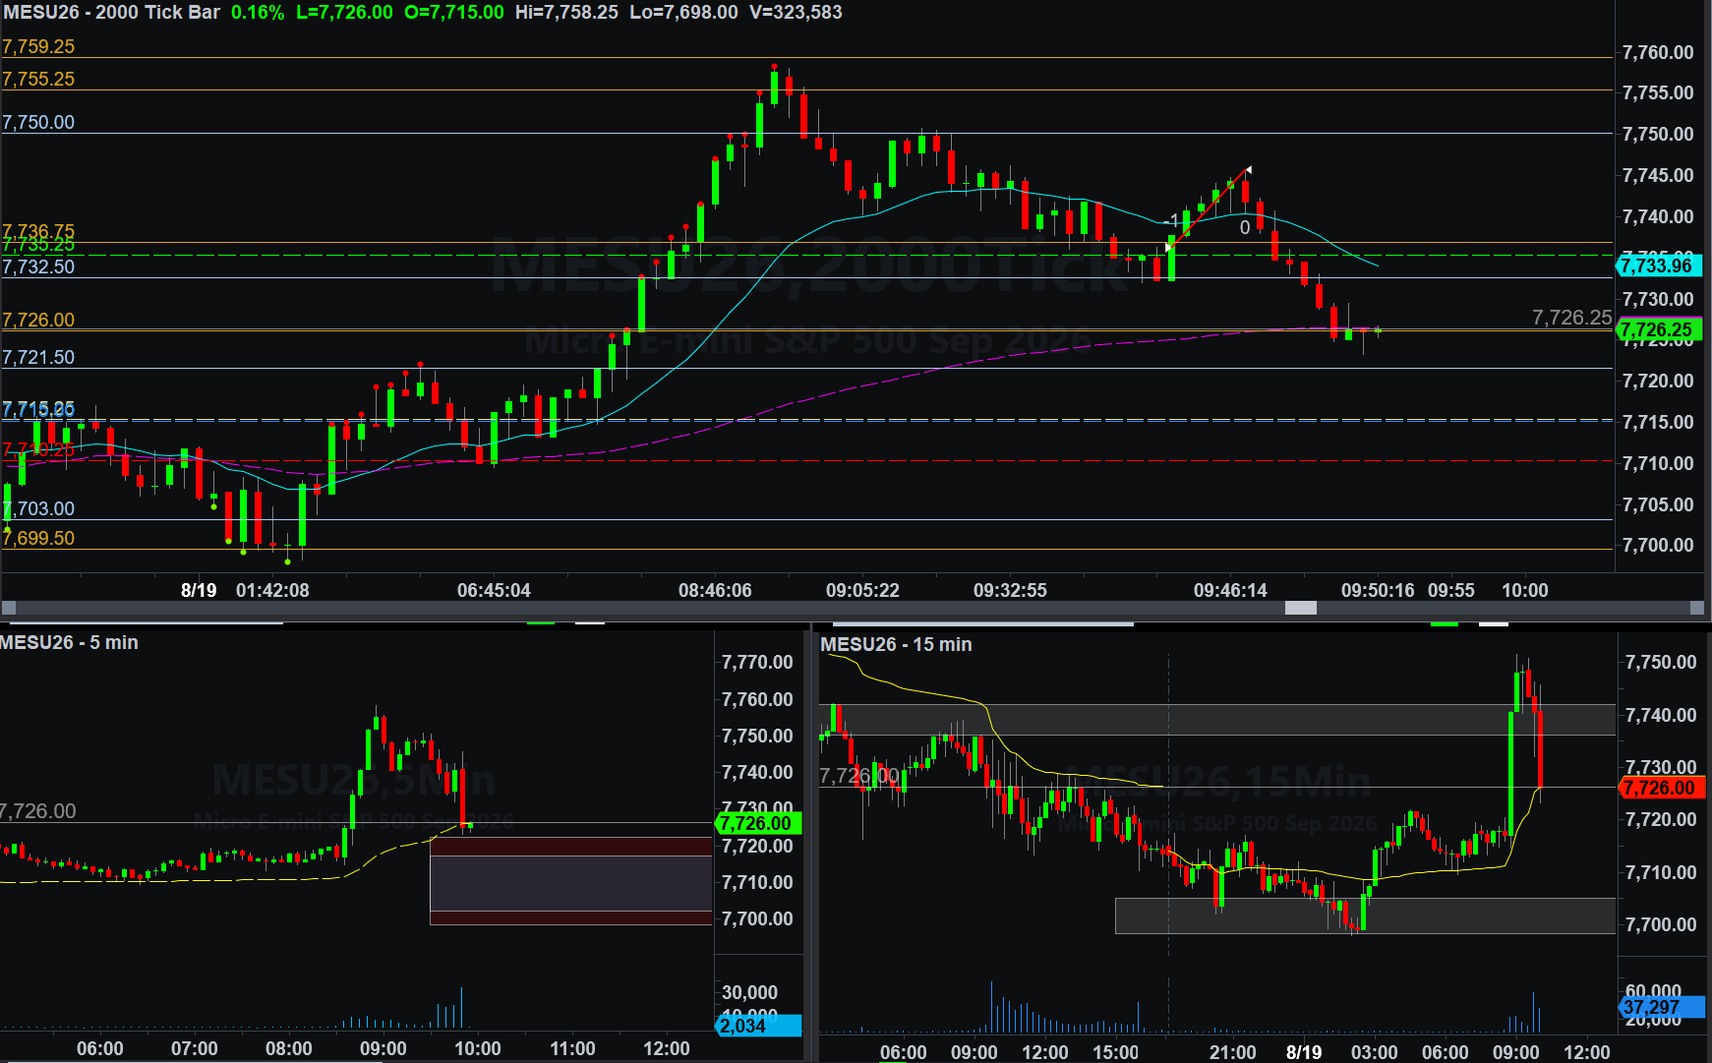This screenshot has height=1063, width=1712.
Task: Select the 7,750.00 level label on the left
Action: [x=38, y=122]
